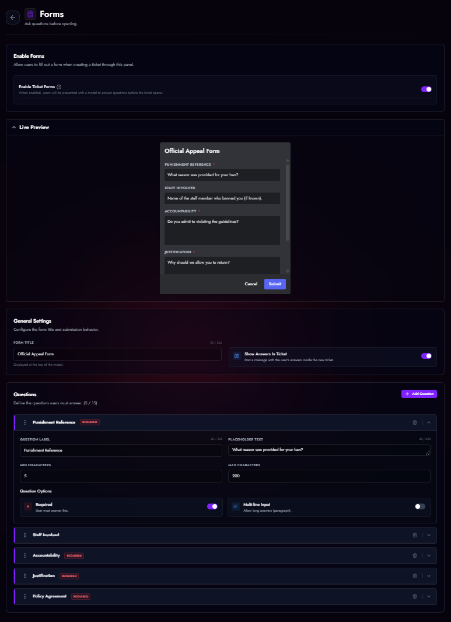Click the Show Answers In Ticket message icon
The height and width of the screenshot is (622, 451).
click(x=237, y=356)
